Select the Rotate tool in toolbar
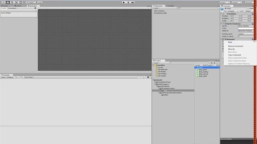The image size is (257, 144). pos(12,2)
